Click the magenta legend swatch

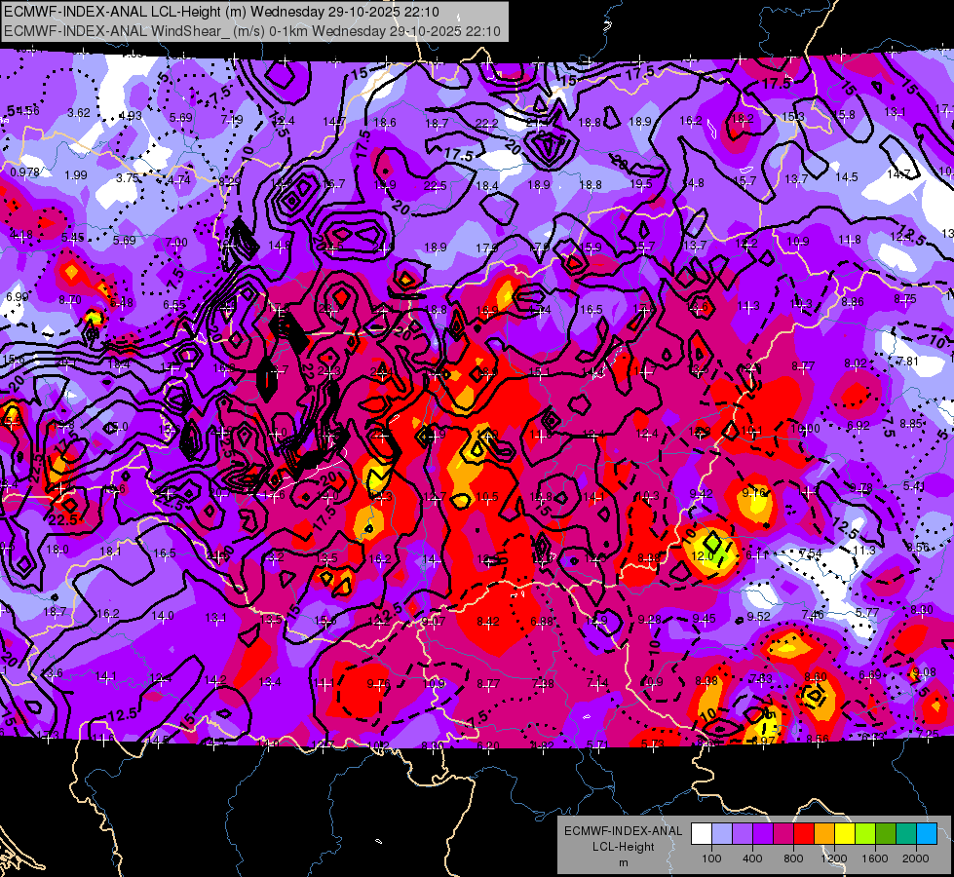click(783, 834)
